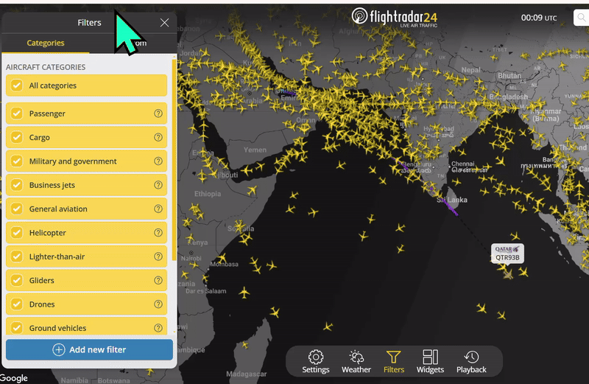Open Settings in the bottom toolbar
Screen dimensions: 589x384
(316, 361)
